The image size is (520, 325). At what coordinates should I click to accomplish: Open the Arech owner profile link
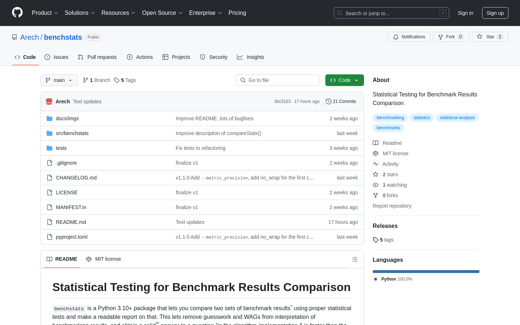pos(30,37)
